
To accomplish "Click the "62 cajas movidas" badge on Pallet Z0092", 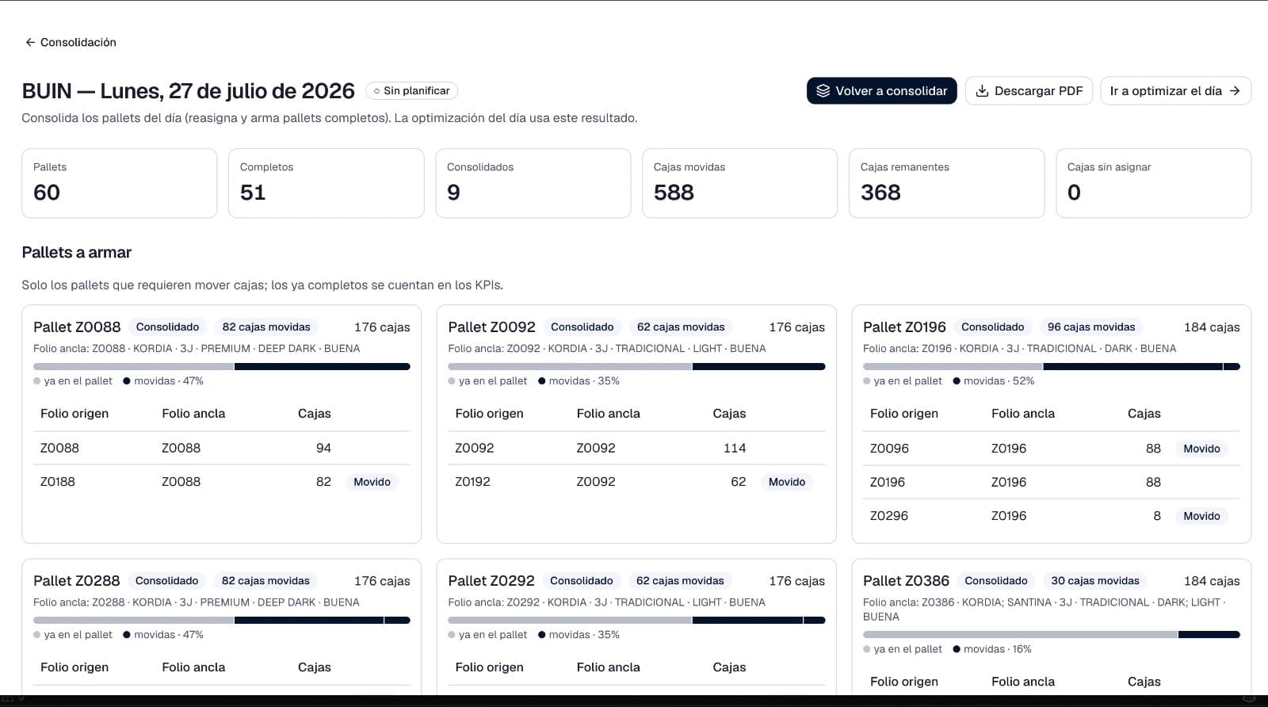I will coord(681,327).
